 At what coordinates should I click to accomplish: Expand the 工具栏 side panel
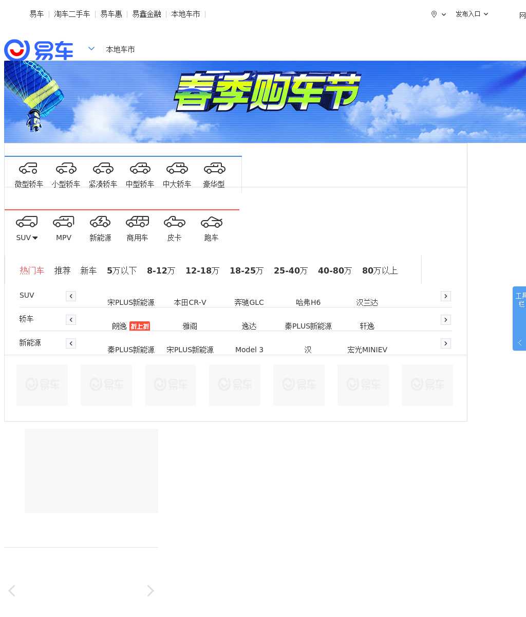coord(520,319)
